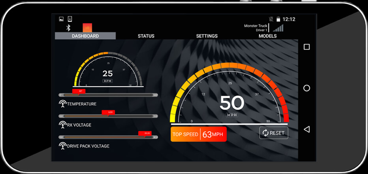Viewport: 368px width, 174px height.
Task: Tap the Android recent apps square button
Action: (306, 47)
